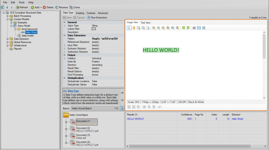Image resolution: width=269 pixels, height=150 pixels.
Task: Open viewer settings wrench icon
Action: coord(204,28)
